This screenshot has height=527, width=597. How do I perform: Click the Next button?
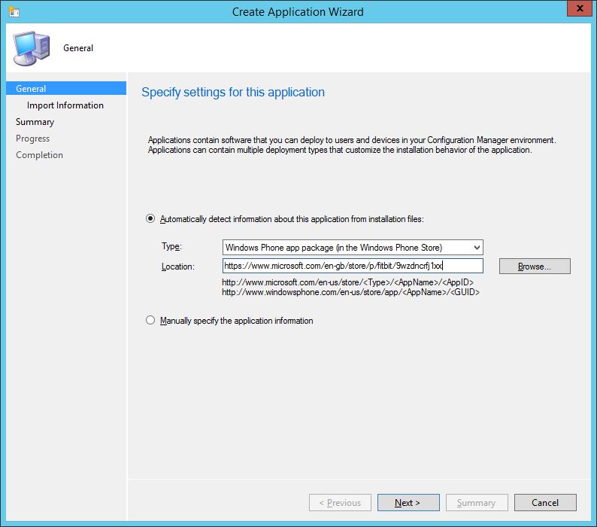coord(408,503)
